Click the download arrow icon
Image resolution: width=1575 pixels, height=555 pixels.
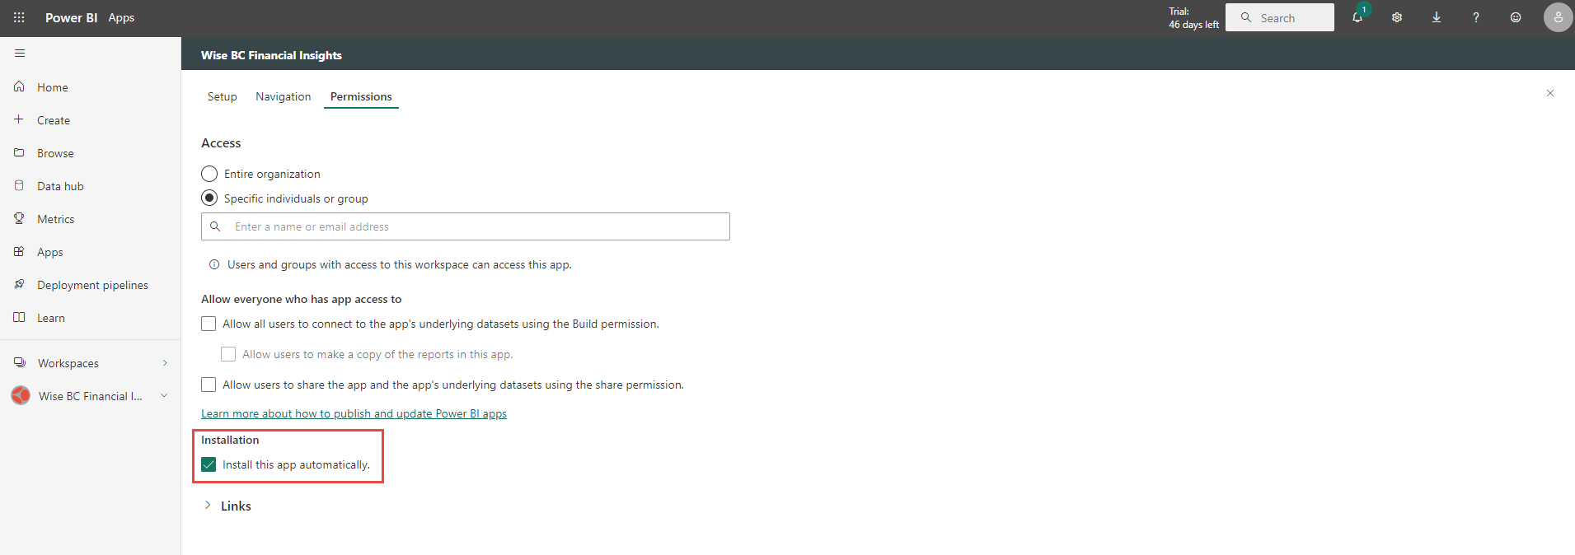tap(1437, 17)
